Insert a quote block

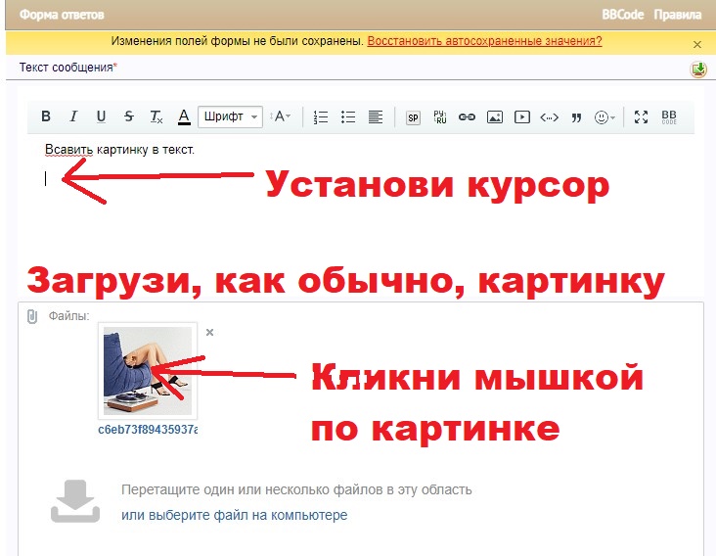coord(576,116)
